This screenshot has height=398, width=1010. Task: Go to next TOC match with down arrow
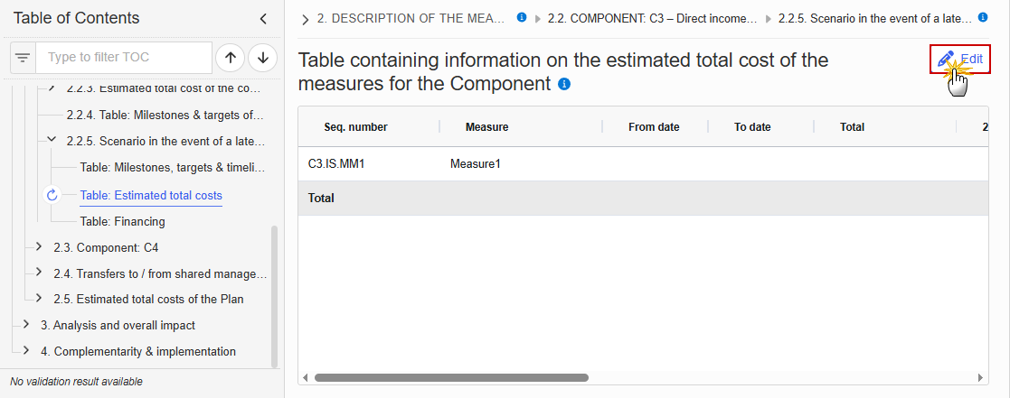(x=263, y=58)
